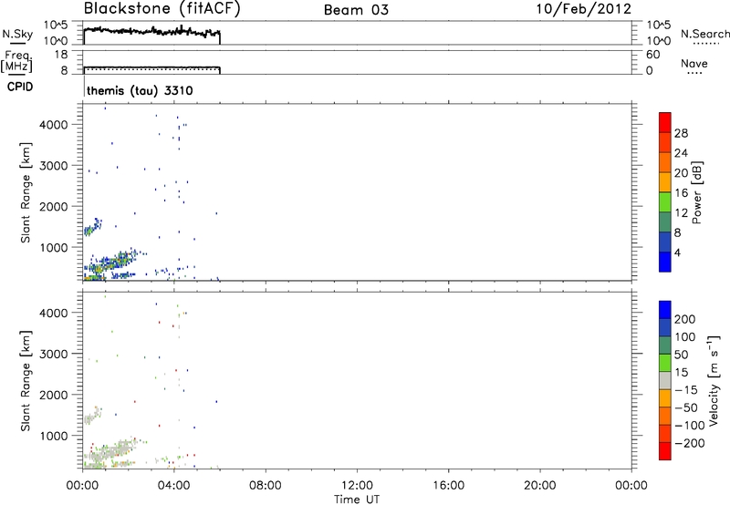
Task: Click the '4000' tick of the power panel
Action: pyautogui.click(x=54, y=125)
